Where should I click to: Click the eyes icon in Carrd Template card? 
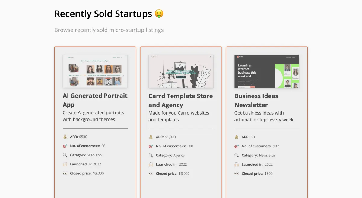pos(151,174)
